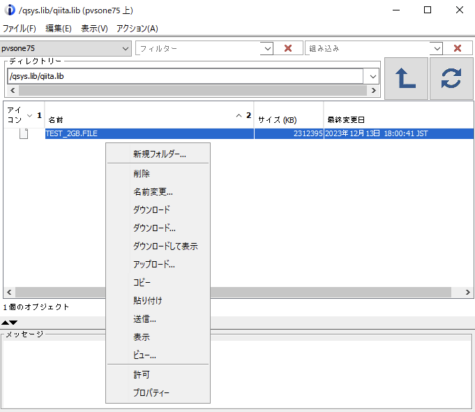
Task: Sort by the icon column header
Action: click(24, 115)
